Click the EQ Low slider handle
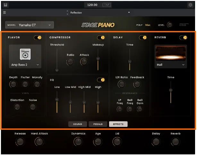197x155 pixels. tap(57, 99)
